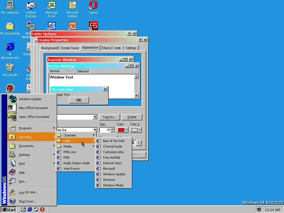Click New Office Document icon
The image size is (284, 213).
point(32,108)
